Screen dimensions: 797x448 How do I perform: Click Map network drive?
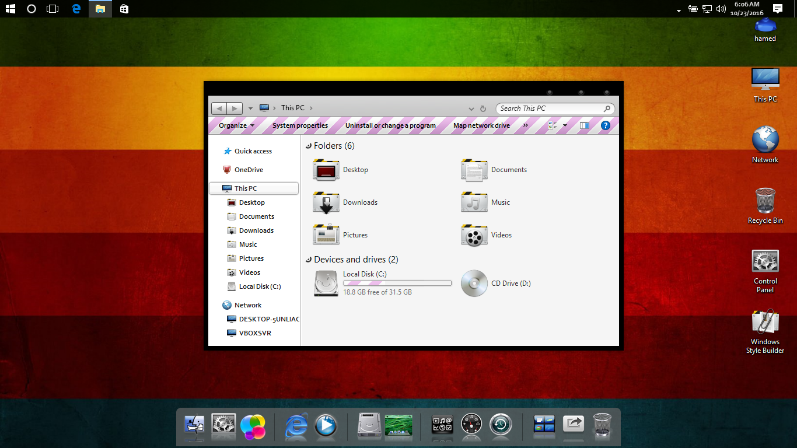pyautogui.click(x=481, y=125)
